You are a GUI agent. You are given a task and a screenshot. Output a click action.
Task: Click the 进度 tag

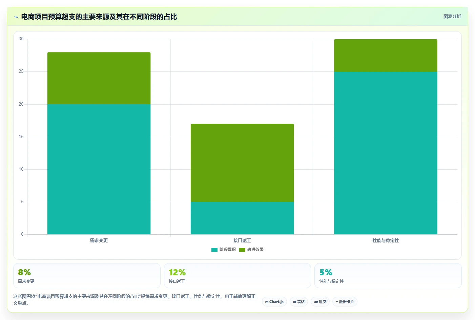click(320, 302)
